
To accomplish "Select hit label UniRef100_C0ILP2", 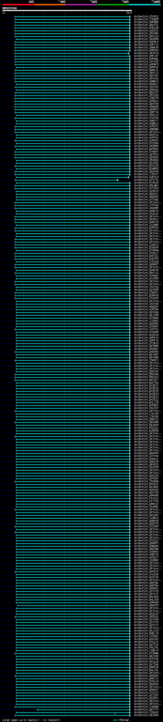I will pos(146,693).
